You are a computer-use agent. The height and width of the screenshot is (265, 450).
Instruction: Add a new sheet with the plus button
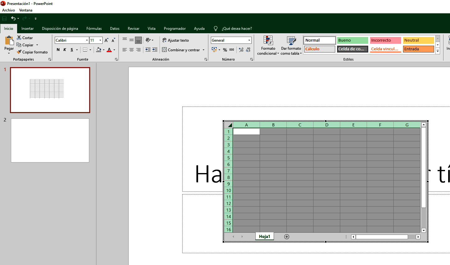(x=286, y=236)
